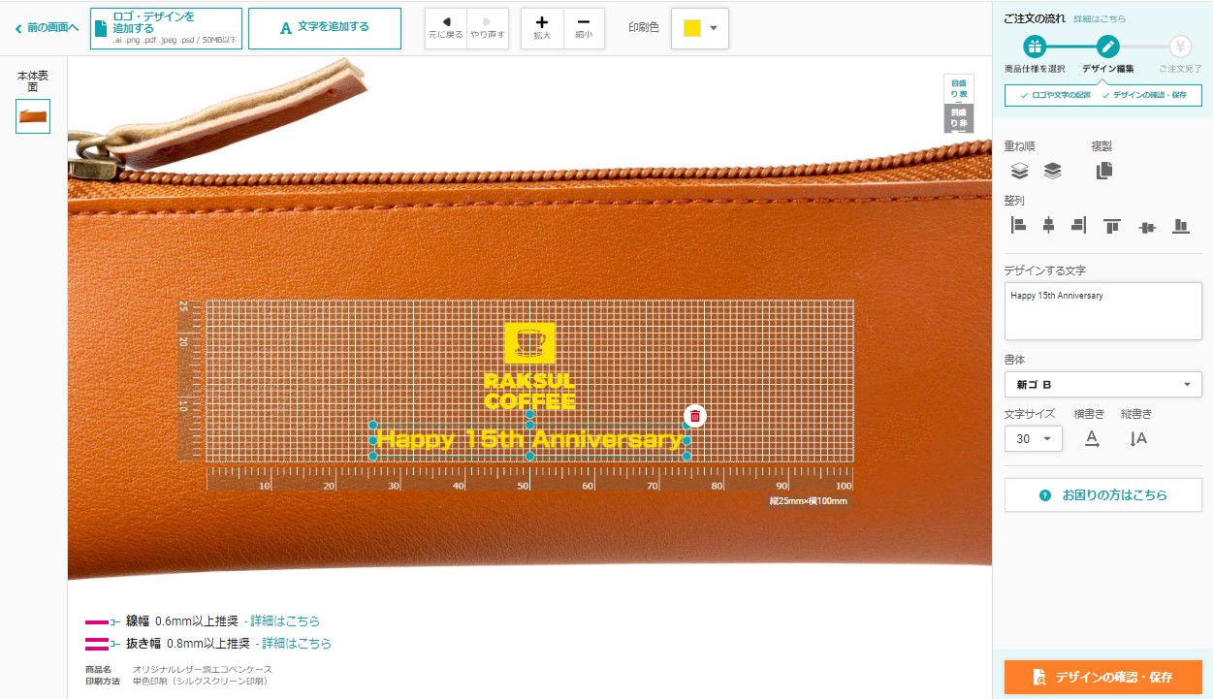
Task: Hide ruler with 目盛り非表示 toggle
Action: [x=958, y=118]
